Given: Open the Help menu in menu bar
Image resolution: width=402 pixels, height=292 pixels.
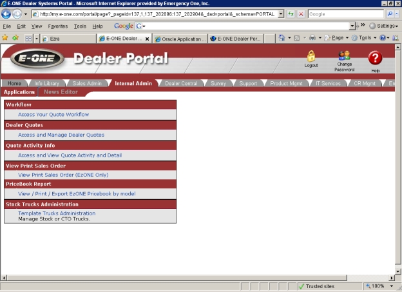Looking at the screenshot, I should click(97, 26).
